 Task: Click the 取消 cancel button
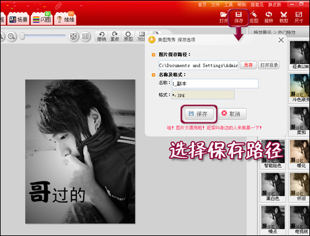pos(232,114)
